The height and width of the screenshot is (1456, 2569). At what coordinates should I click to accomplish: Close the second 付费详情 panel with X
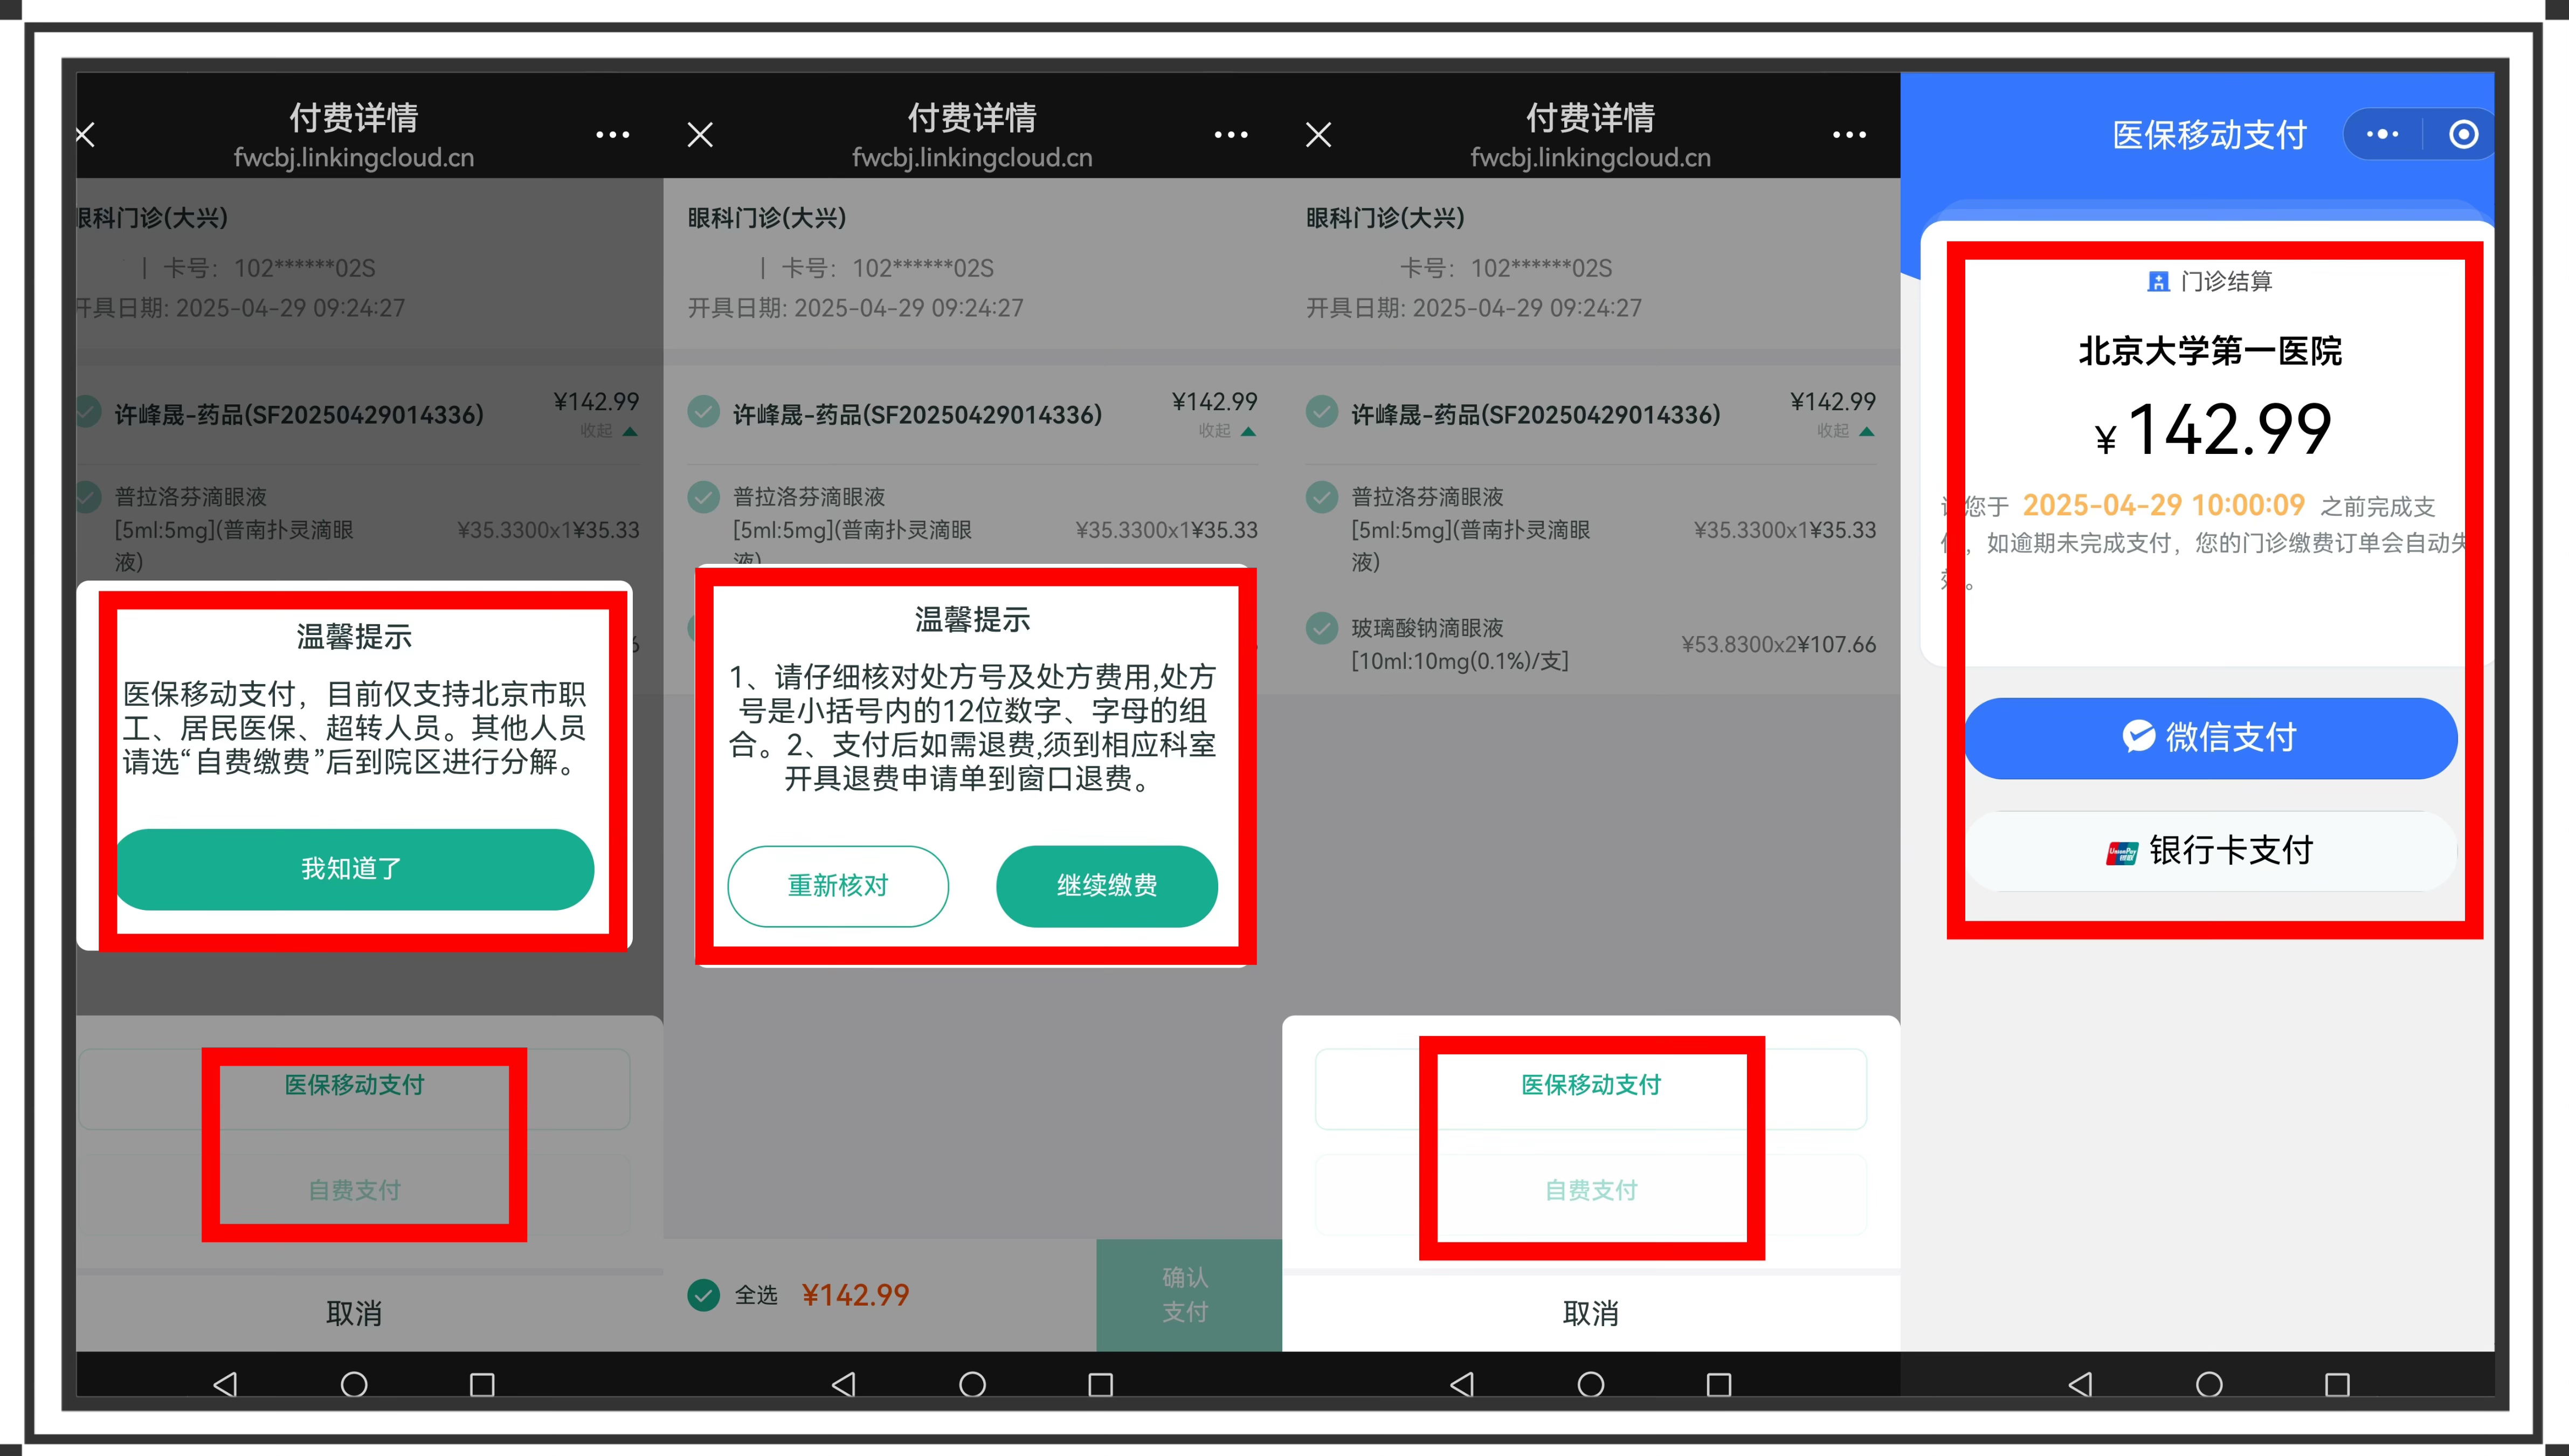pyautogui.click(x=701, y=134)
